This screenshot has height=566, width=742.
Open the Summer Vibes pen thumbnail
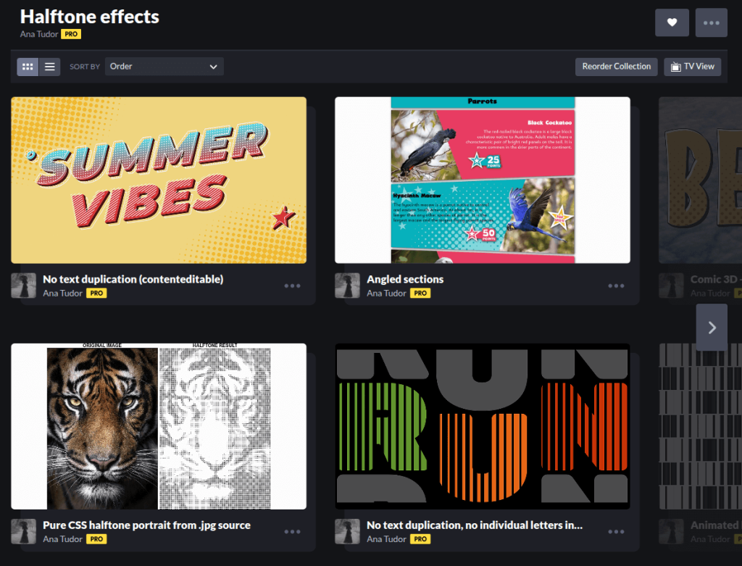tap(159, 180)
